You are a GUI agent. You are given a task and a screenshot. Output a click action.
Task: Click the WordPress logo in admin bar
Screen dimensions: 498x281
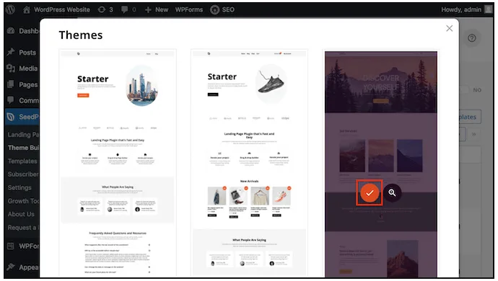coord(10,9)
